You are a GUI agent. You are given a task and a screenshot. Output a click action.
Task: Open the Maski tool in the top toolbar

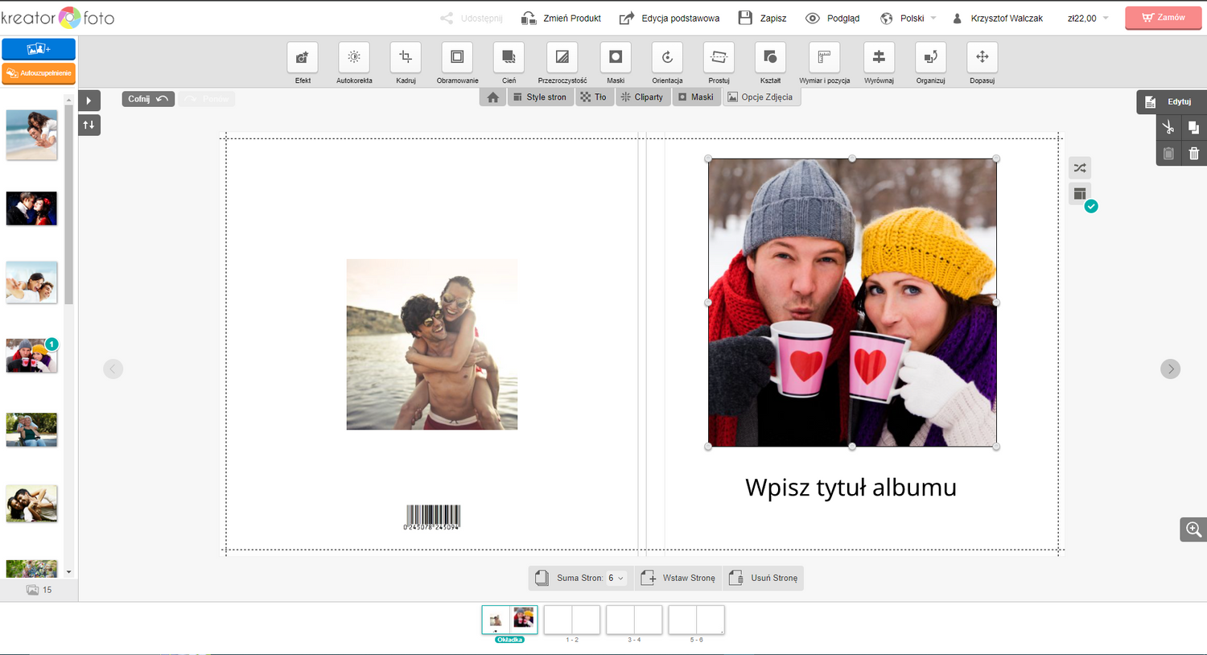616,57
